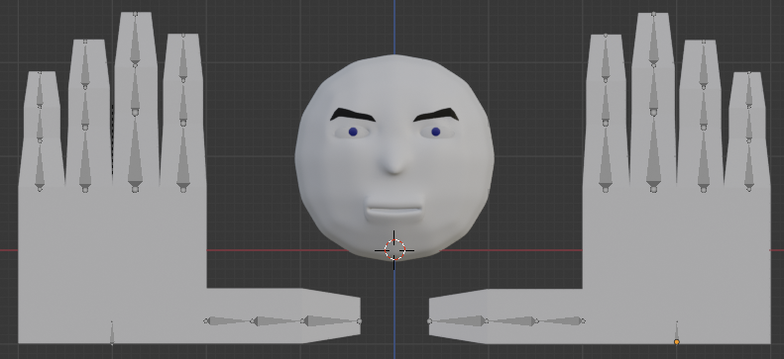The width and height of the screenshot is (784, 359).
Task: Select the left hand's index finger tip bone
Action: (183, 57)
